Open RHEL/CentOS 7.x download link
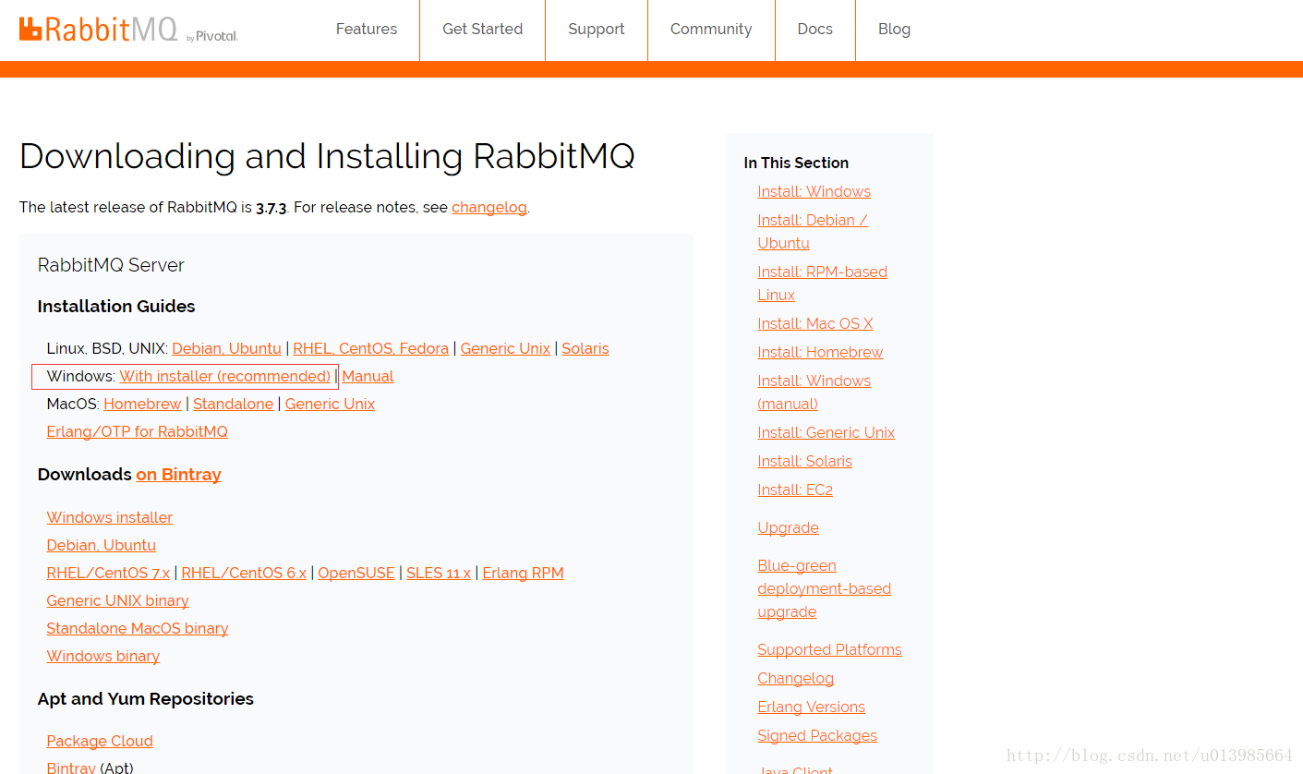 pos(108,573)
